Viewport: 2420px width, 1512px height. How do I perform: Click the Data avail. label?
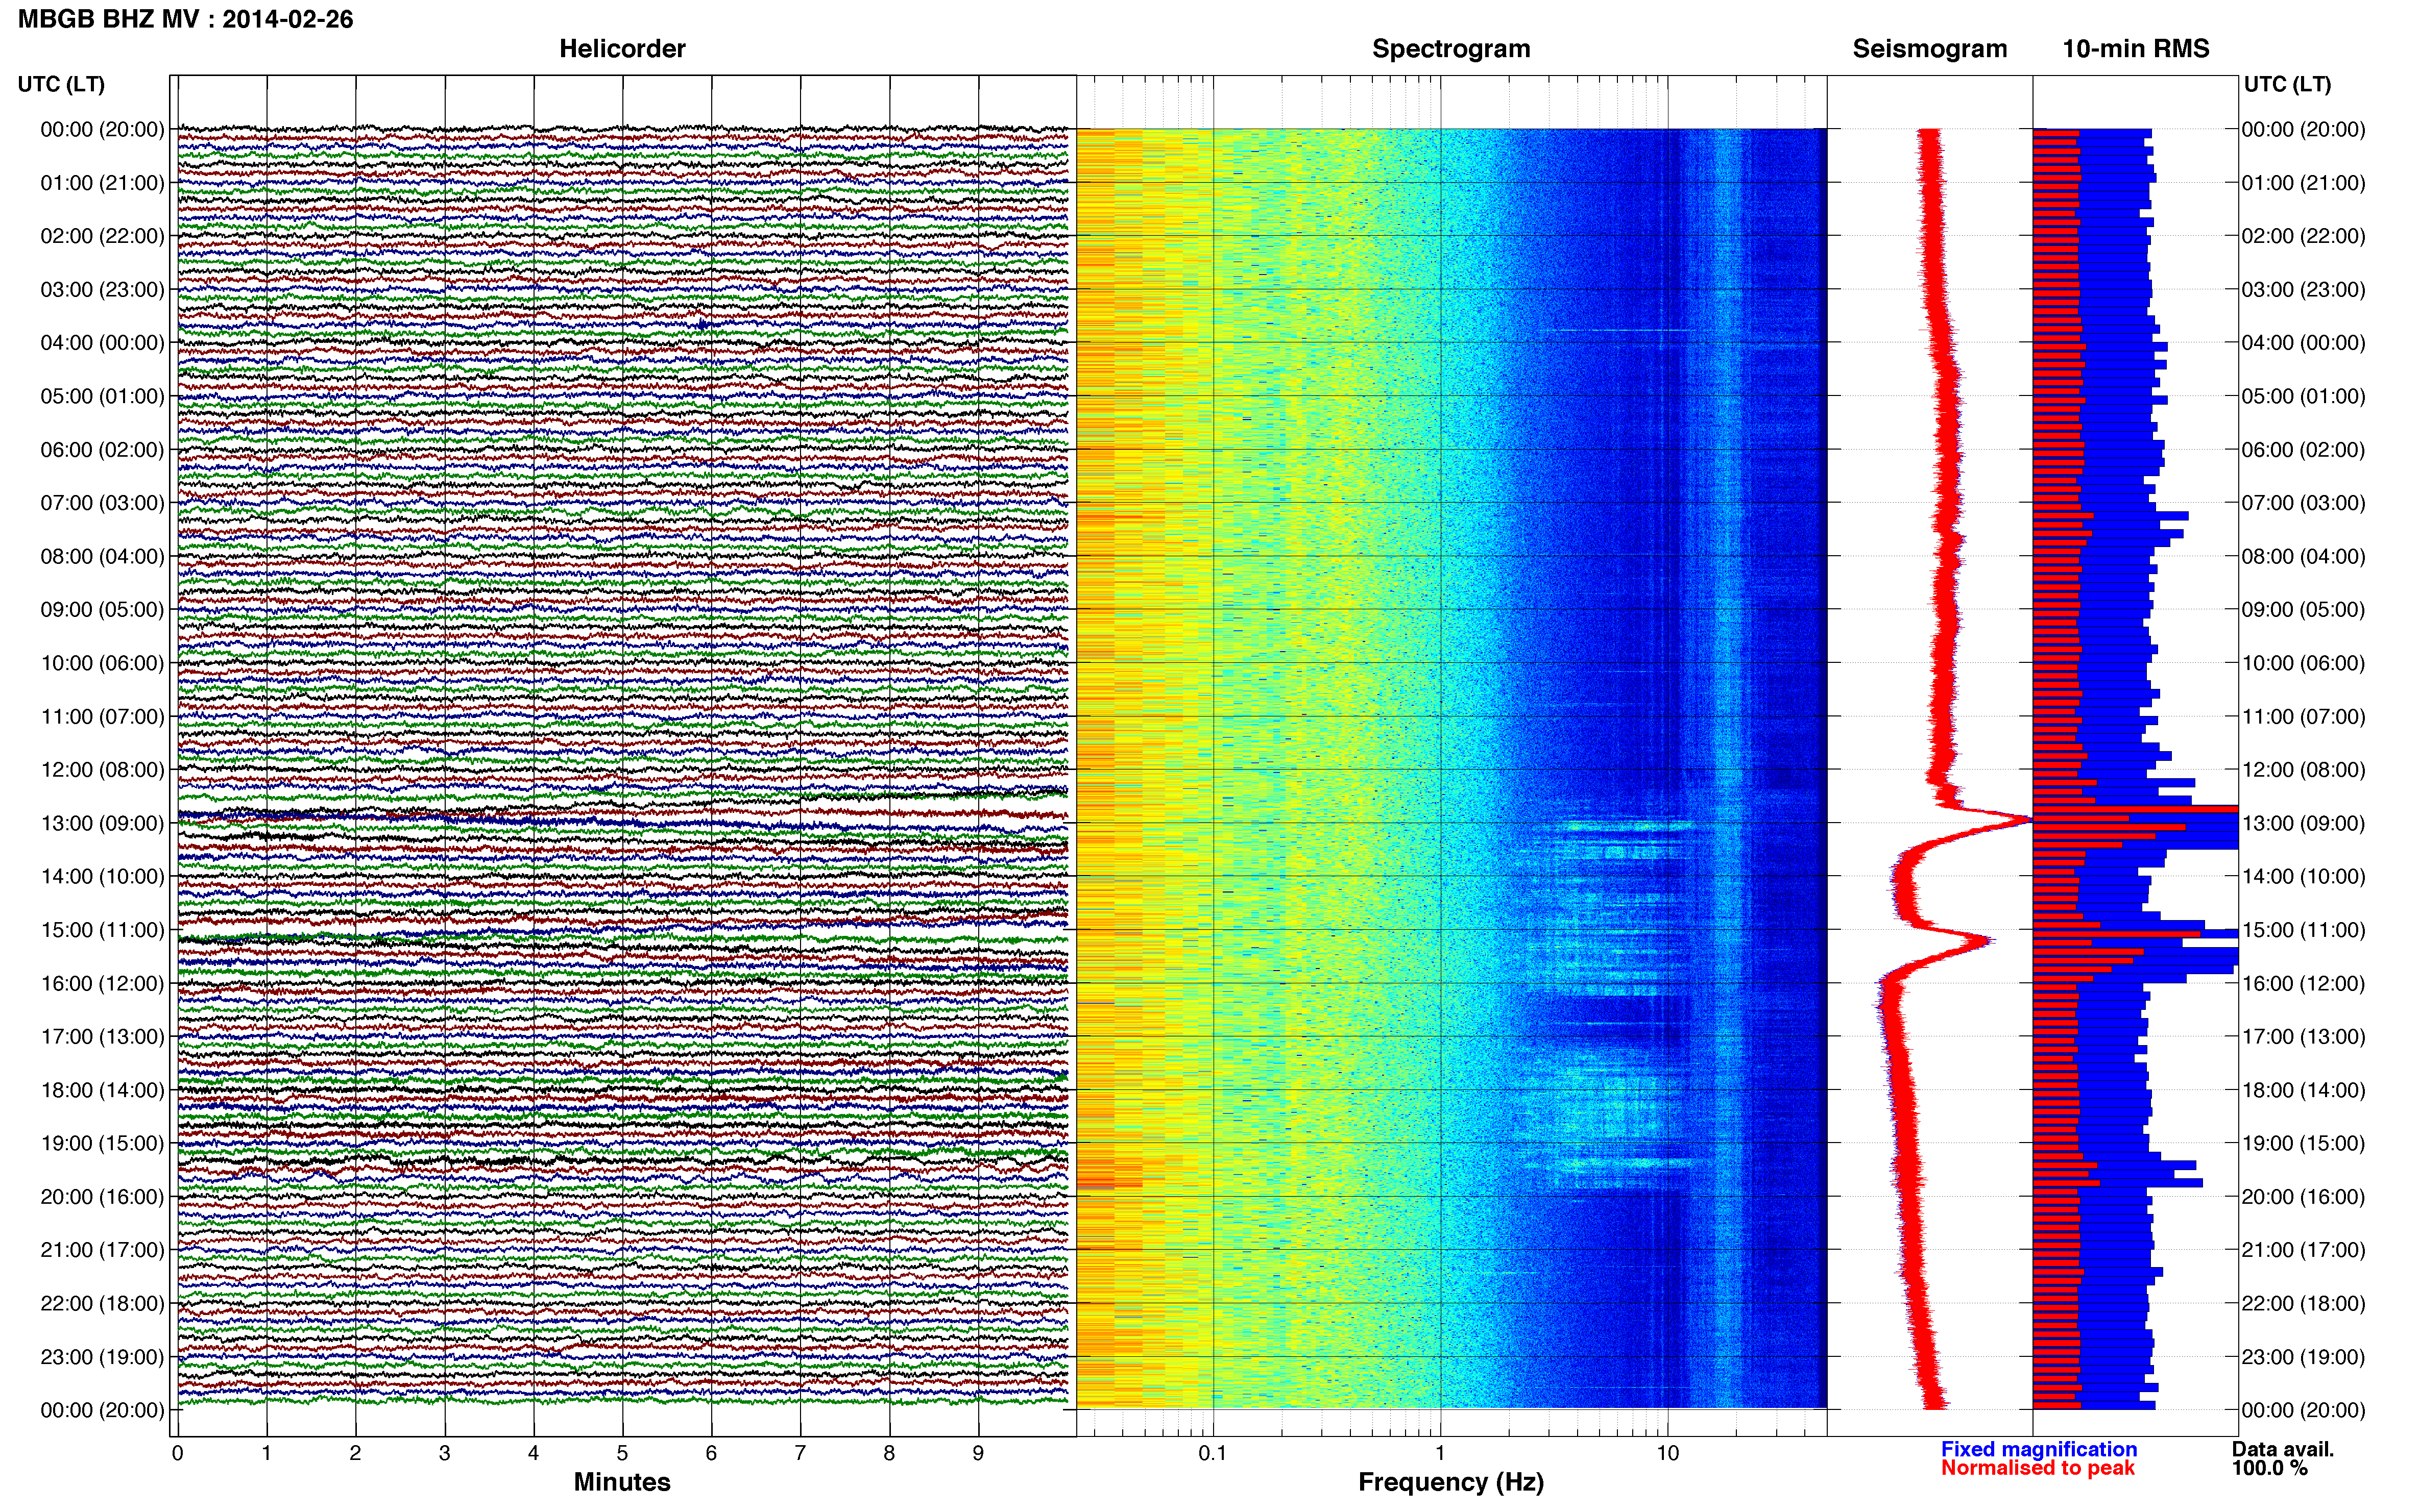(x=2283, y=1449)
